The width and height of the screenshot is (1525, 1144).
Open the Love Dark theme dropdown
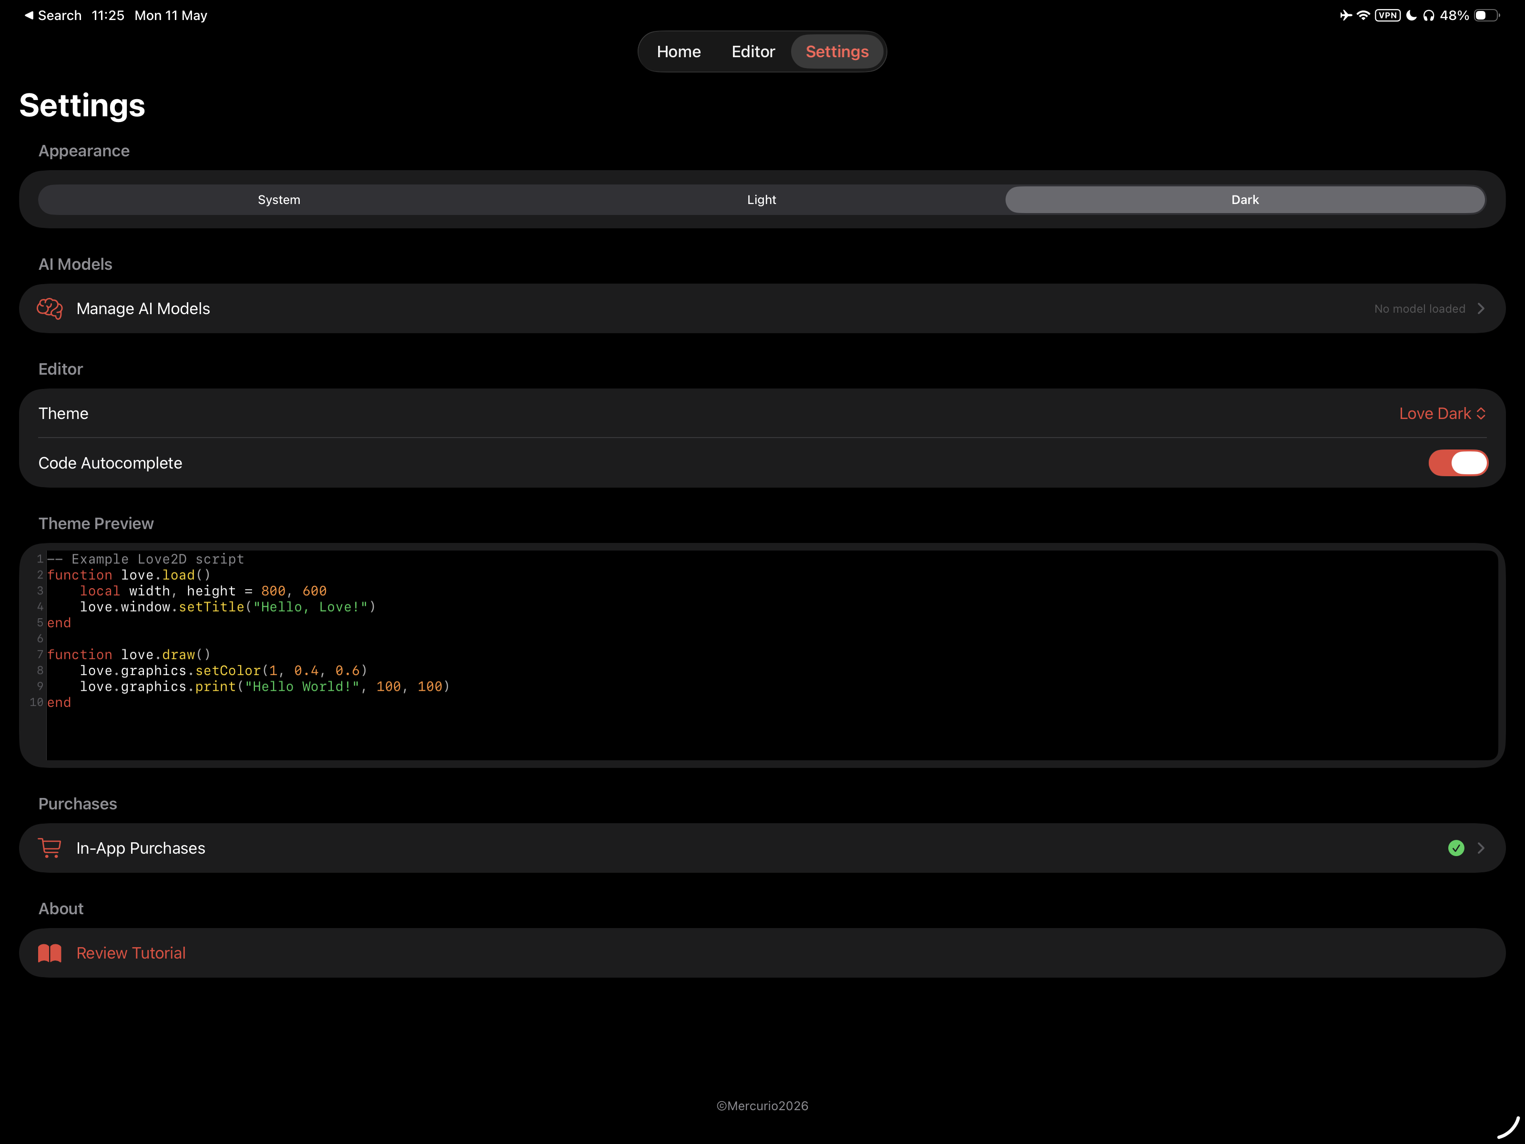coord(1442,413)
